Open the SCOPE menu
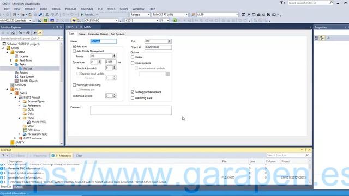The height and width of the screenshot is (196, 349). [x=124, y=9]
